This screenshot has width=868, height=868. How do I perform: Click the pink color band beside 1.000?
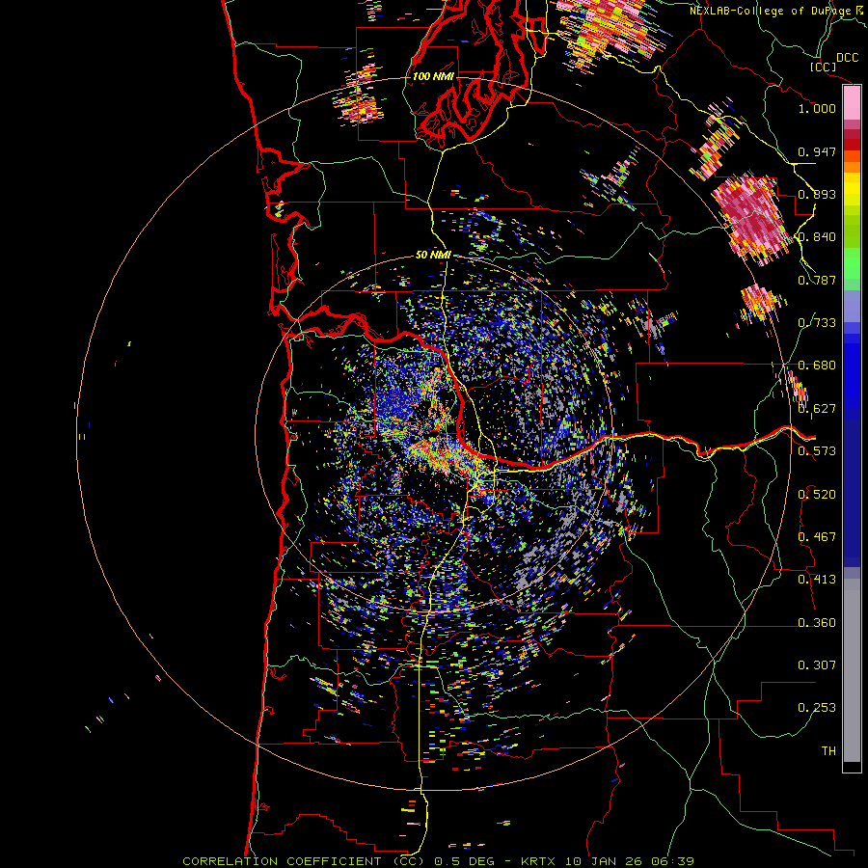click(x=852, y=103)
